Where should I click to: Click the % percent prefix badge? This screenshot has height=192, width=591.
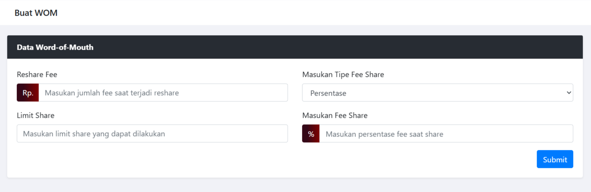[x=311, y=134]
